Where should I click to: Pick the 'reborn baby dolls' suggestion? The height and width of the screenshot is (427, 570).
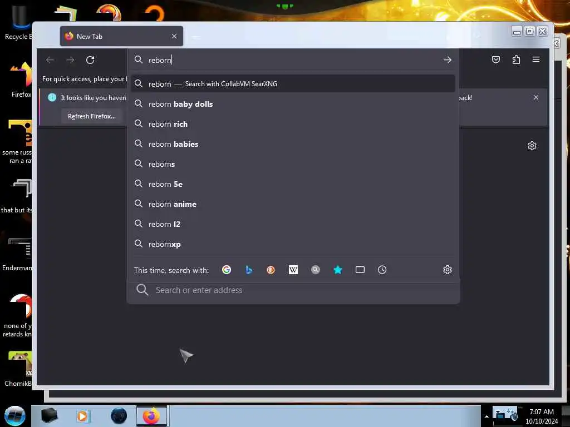point(293,104)
